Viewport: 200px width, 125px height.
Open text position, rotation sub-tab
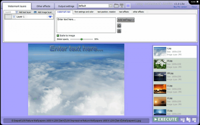pos(106,12)
